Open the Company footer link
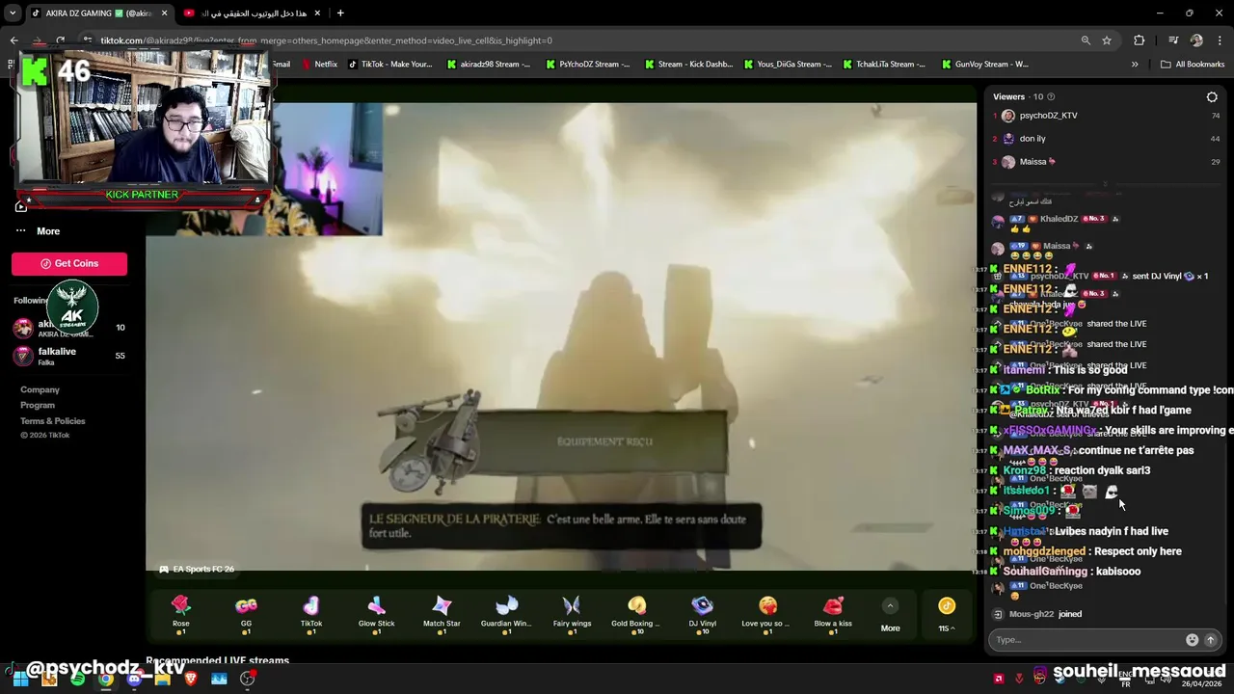The image size is (1234, 694). pos(40,389)
